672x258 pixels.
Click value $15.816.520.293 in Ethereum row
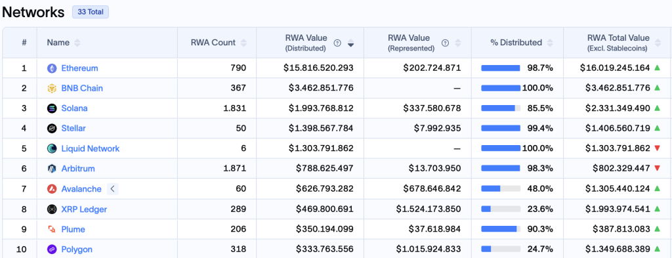[318, 68]
